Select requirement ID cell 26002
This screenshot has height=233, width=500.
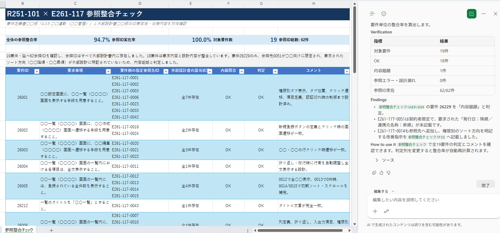(x=23, y=130)
